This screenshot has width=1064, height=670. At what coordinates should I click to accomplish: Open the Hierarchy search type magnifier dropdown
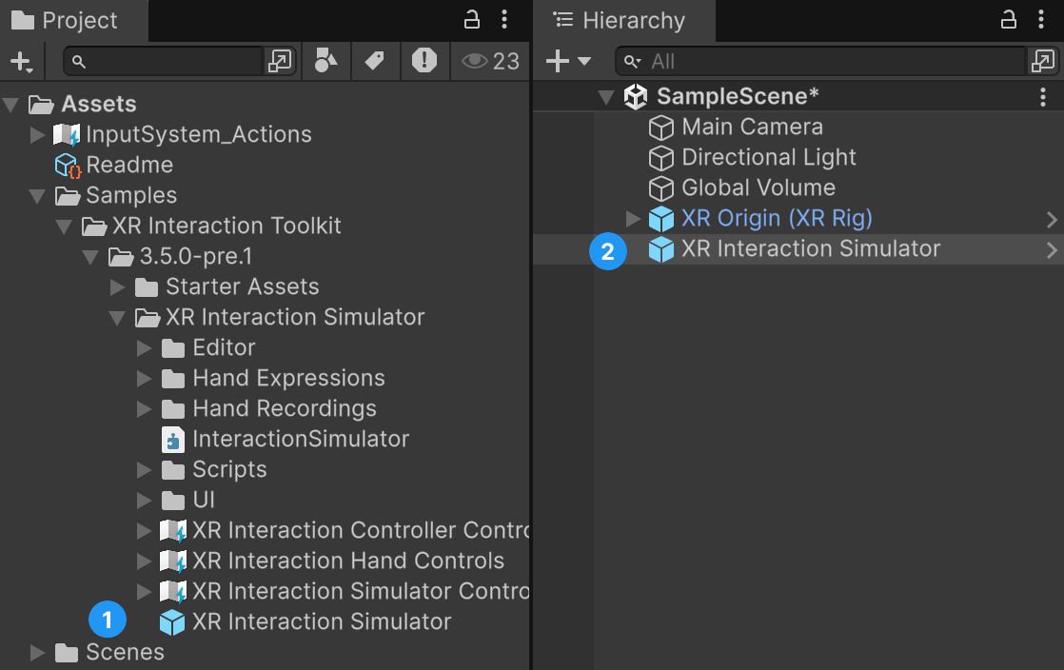coord(632,62)
